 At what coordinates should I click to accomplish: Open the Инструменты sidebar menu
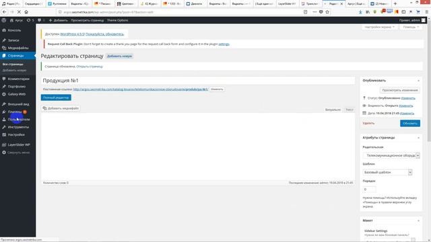tap(18, 127)
